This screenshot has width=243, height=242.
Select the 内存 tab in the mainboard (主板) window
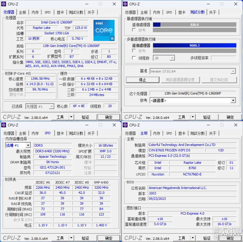click(157, 133)
